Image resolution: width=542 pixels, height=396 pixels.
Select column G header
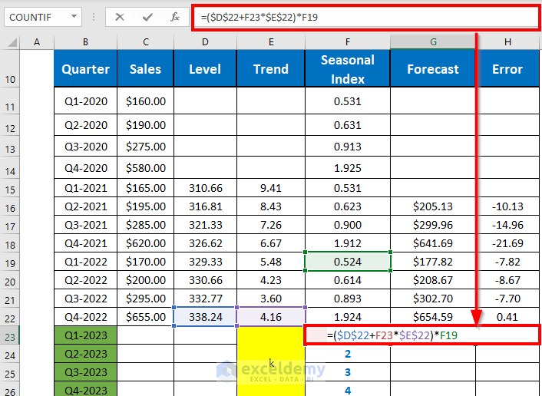433,41
